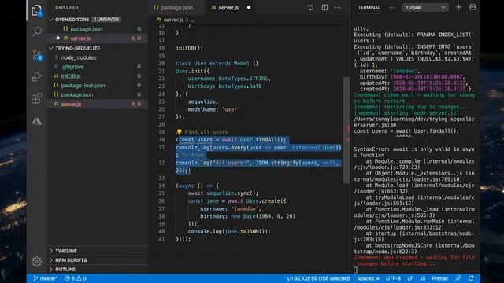Click the unsaved dot on server.js tab
The height and width of the screenshot is (283, 504).
[249, 7]
